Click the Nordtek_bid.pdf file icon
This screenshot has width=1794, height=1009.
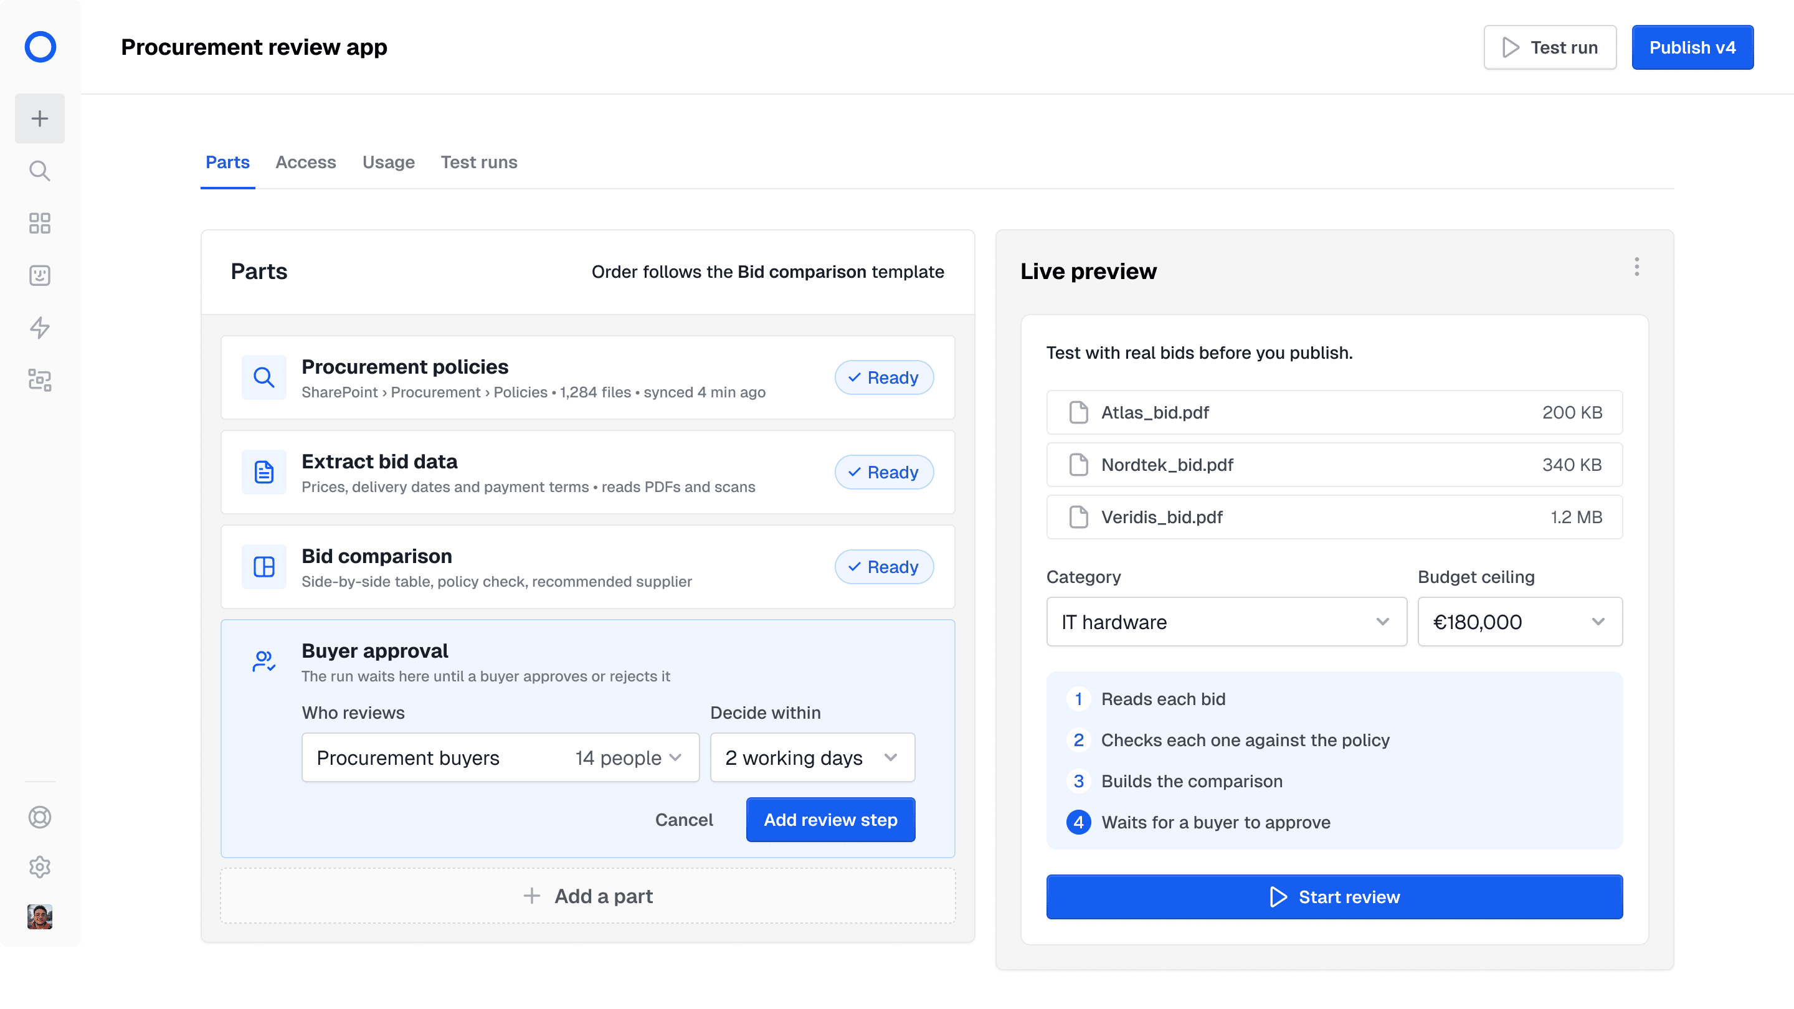(x=1079, y=465)
